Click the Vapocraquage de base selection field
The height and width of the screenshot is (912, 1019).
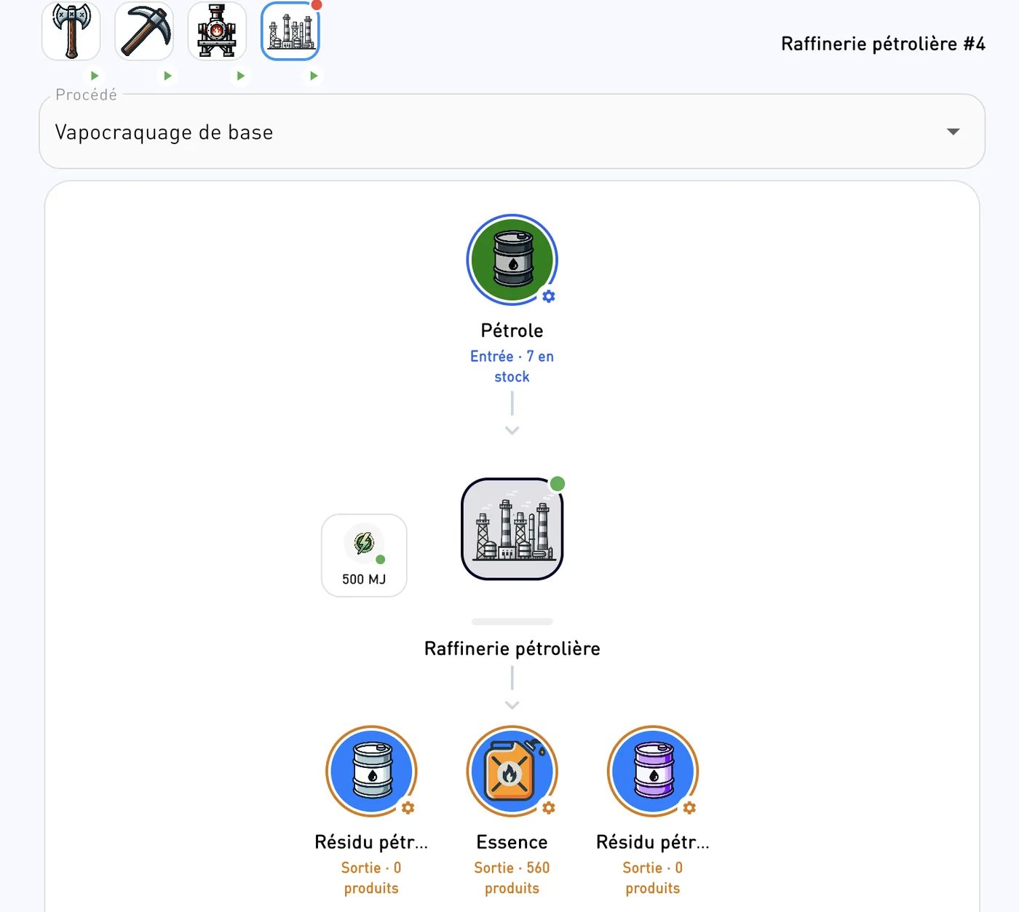click(512, 132)
